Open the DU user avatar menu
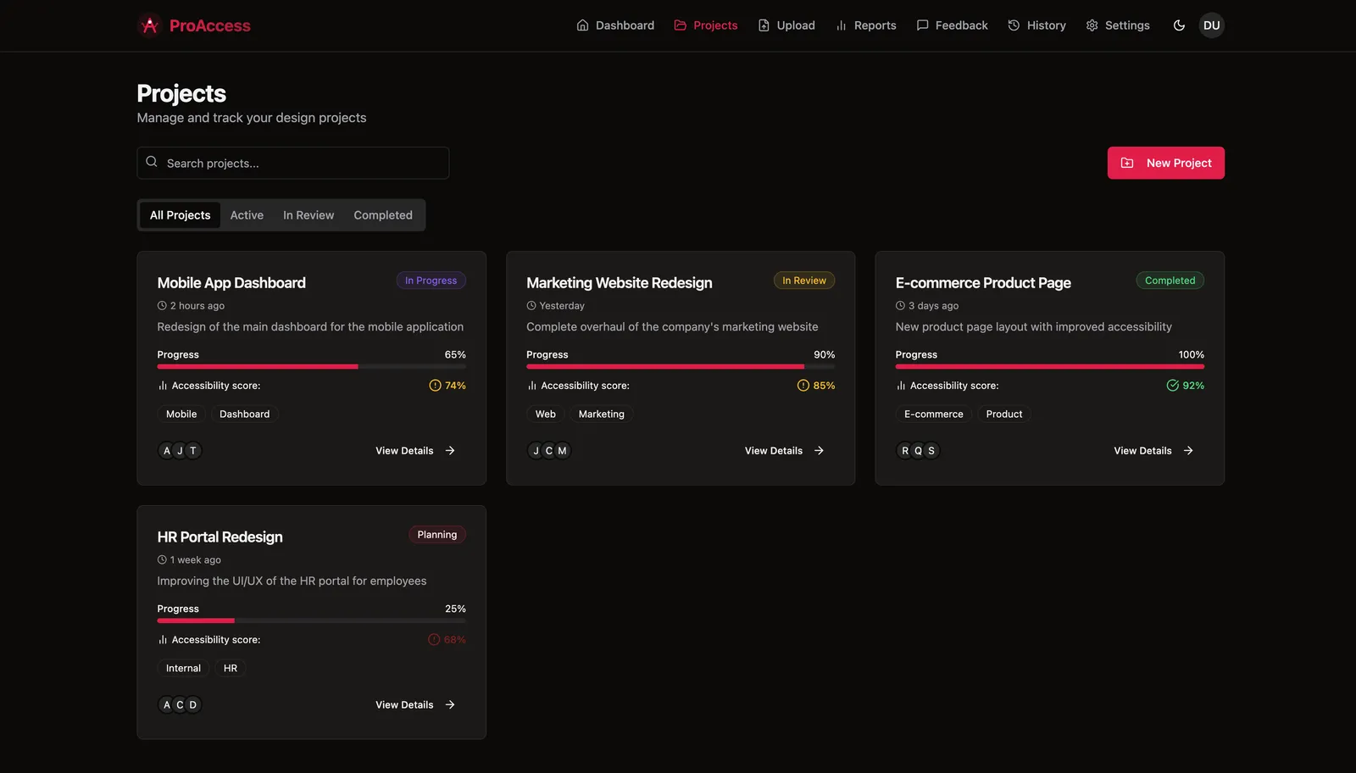Viewport: 1356px width, 773px height. (1212, 25)
